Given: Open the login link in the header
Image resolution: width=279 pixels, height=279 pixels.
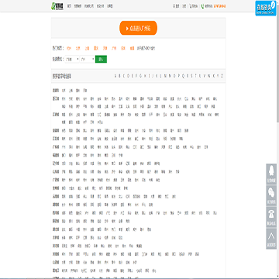Looking at the screenshot, I should point(177,6).
